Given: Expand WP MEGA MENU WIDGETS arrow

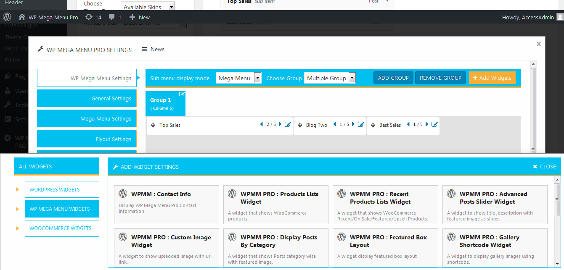Looking at the screenshot, I should pos(18,209).
